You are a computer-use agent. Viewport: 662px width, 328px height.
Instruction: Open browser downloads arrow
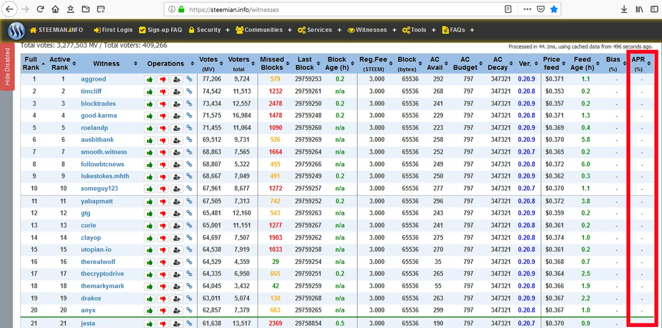pos(624,9)
